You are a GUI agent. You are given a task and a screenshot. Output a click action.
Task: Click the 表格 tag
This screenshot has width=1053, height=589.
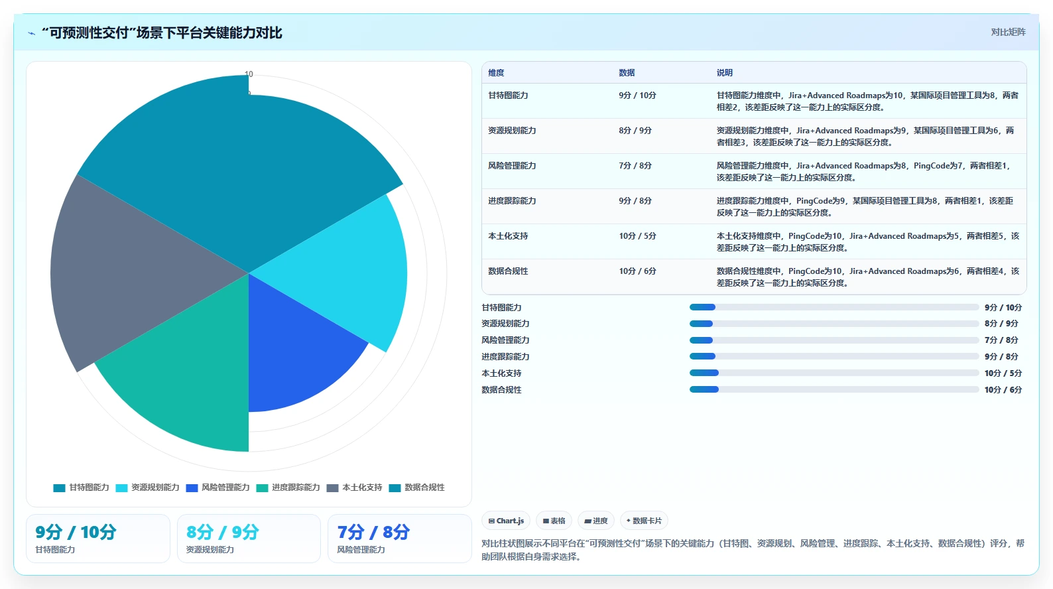pos(554,521)
